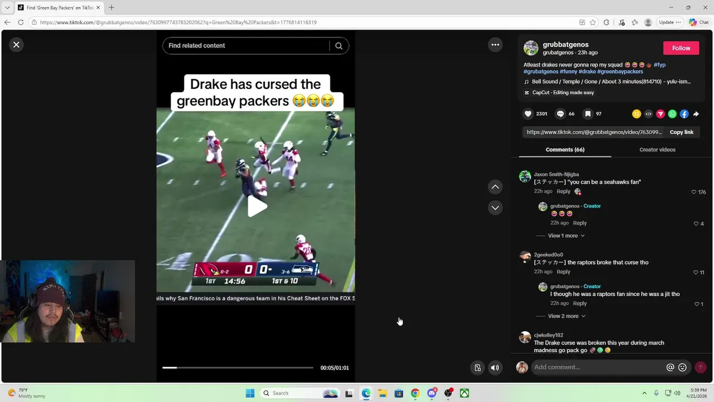714x402 pixels.
Task: Like the creator's emoji reply with 4 likes
Action: [x=696, y=223]
